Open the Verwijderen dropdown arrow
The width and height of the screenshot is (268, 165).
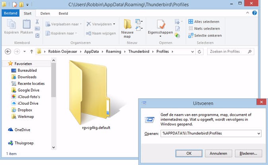pyautogui.click(x=114, y=24)
